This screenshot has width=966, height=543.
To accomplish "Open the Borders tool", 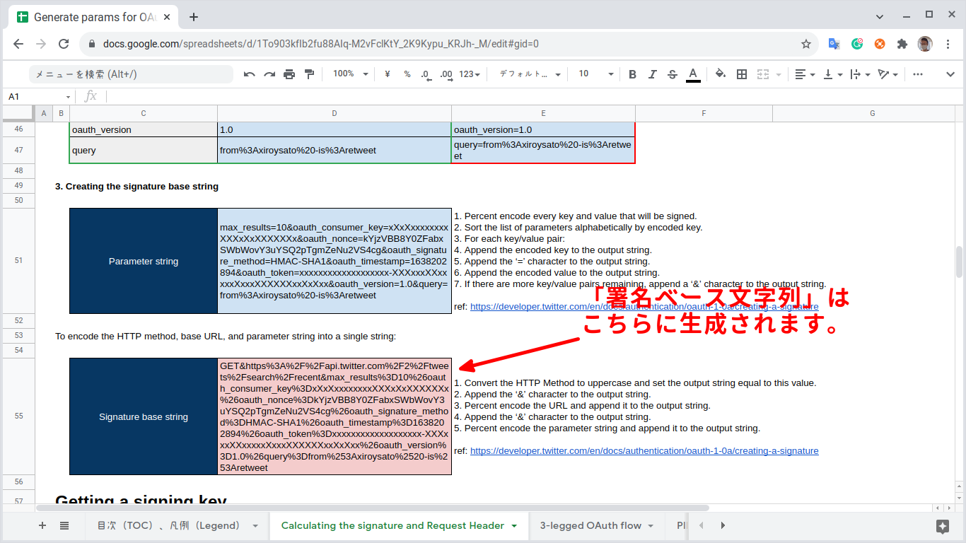I will (740, 74).
